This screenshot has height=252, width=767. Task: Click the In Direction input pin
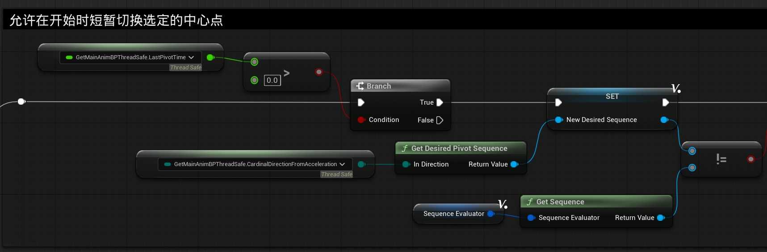click(x=406, y=164)
